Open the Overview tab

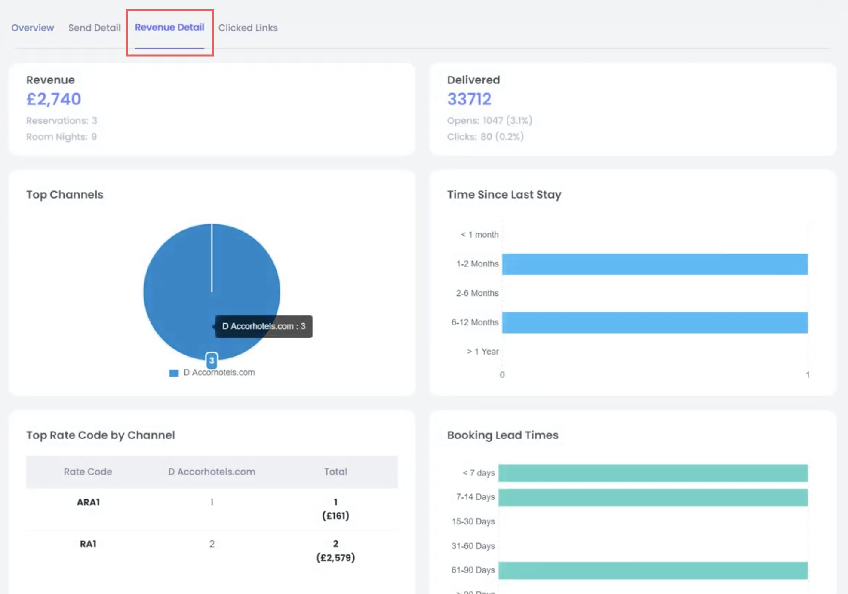[33, 28]
